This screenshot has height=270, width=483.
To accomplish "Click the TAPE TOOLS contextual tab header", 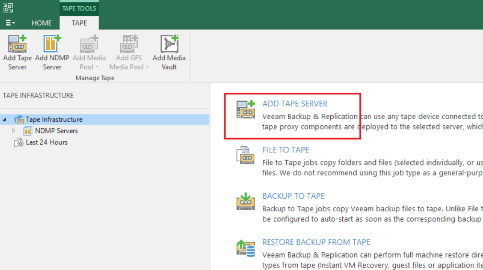I will 79,8.
